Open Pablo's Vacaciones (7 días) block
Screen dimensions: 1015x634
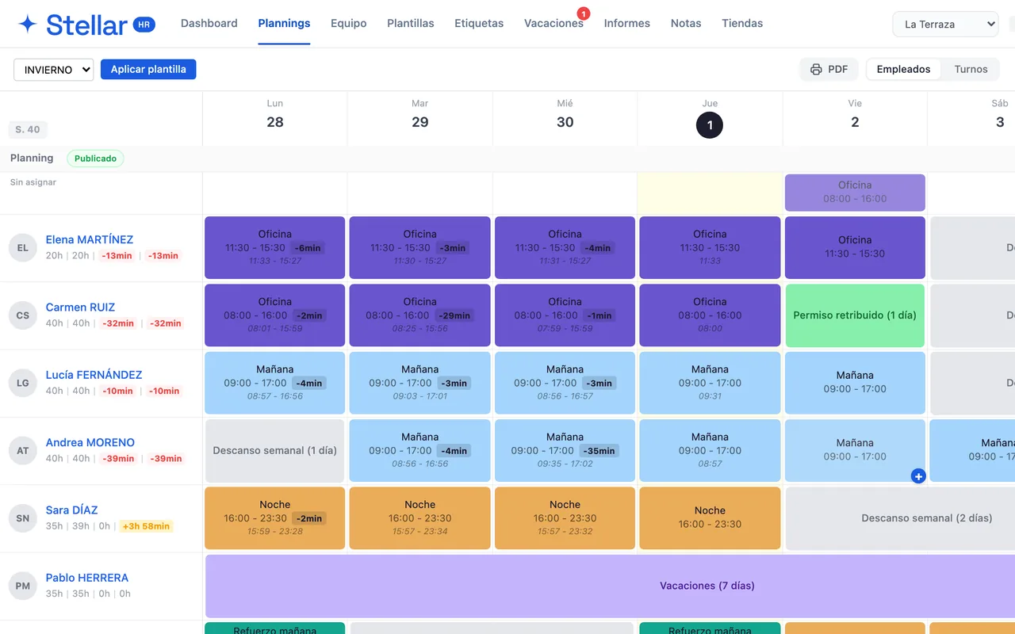point(611,586)
